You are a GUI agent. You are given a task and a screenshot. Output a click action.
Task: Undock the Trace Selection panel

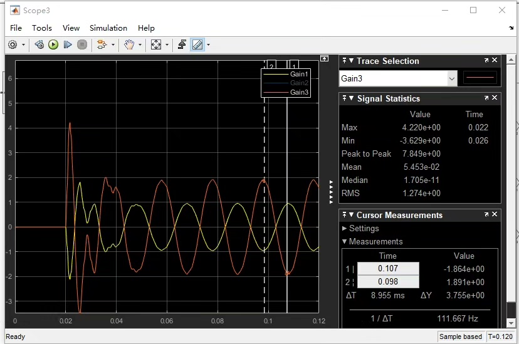pos(486,60)
